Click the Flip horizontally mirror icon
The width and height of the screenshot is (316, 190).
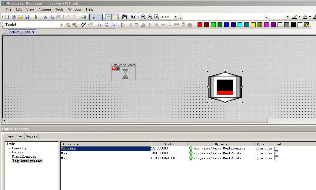(x=99, y=25)
